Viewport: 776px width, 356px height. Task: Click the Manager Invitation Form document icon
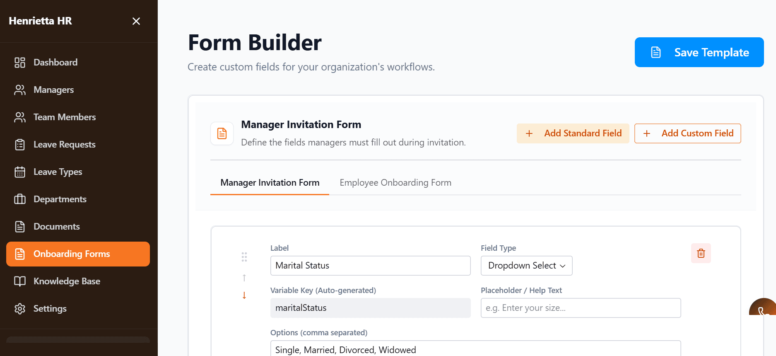(x=222, y=133)
